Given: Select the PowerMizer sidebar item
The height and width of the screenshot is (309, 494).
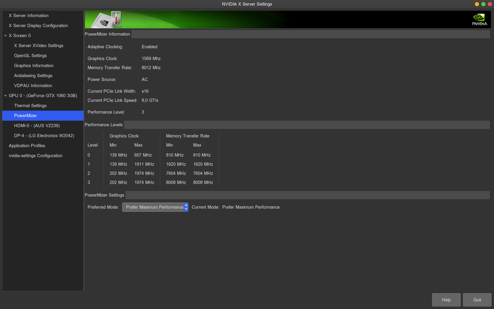Looking at the screenshot, I should tap(43, 116).
